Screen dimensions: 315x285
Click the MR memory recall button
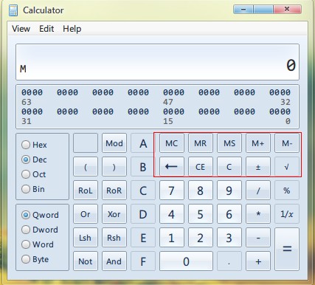201,143
